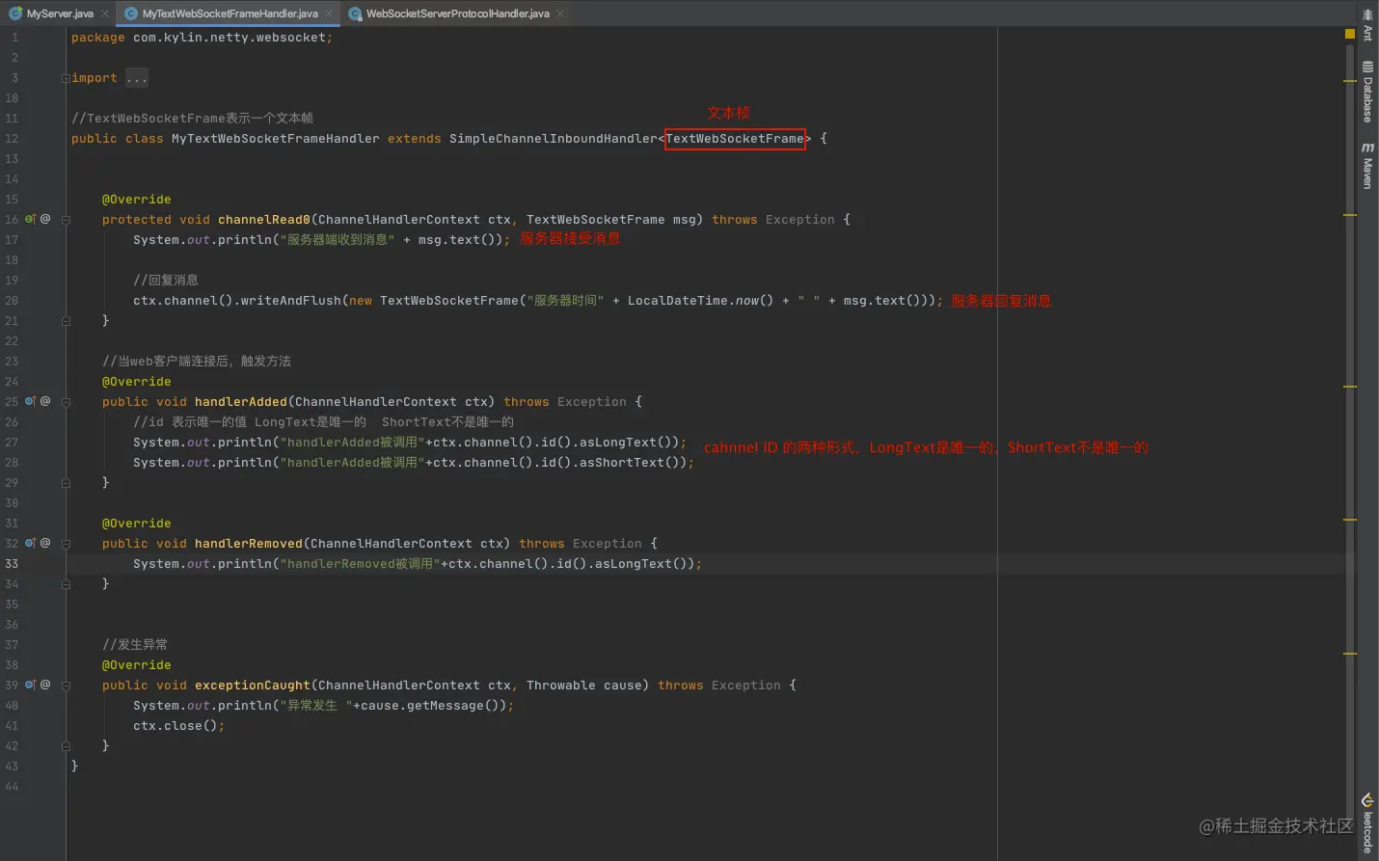Click the @ annotation gutter icon on line 32
1379x861 pixels.
point(45,543)
